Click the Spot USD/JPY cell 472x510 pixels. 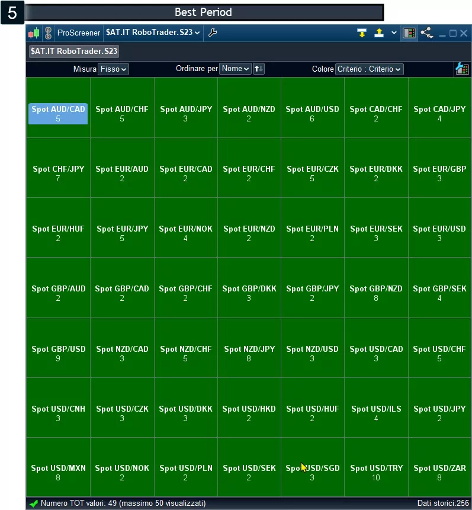[439, 408]
